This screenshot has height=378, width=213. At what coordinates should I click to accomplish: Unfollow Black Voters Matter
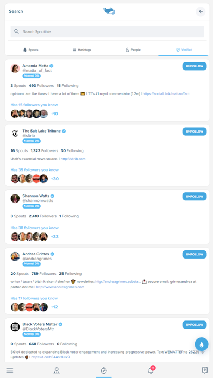(x=195, y=325)
